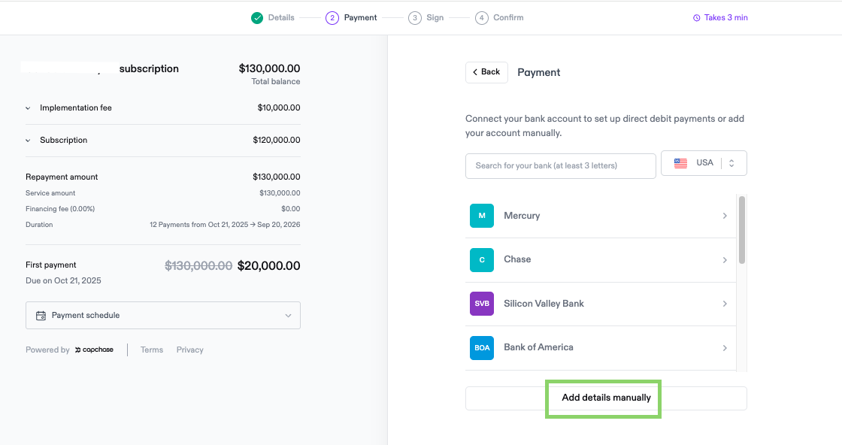Open the Payment schedule dropdown
The image size is (842, 445).
tap(163, 315)
